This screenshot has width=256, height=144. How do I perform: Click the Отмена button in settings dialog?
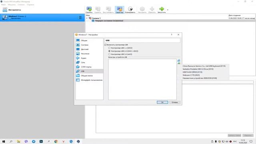[x=174, y=102]
